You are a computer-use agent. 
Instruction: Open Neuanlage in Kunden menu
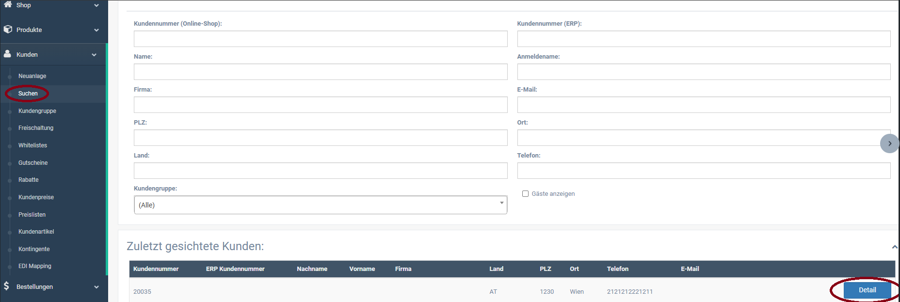(x=32, y=76)
